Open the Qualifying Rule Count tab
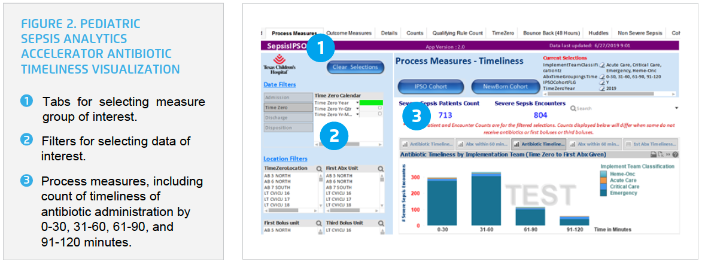 457,33
